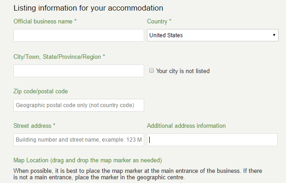Image resolution: width=286 pixels, height=183 pixels.
Task: Click the 'Street address' label
Action: (32, 126)
